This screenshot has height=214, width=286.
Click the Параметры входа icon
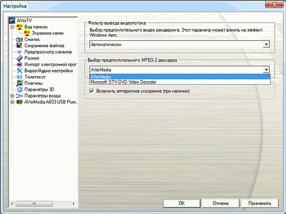click(20, 96)
